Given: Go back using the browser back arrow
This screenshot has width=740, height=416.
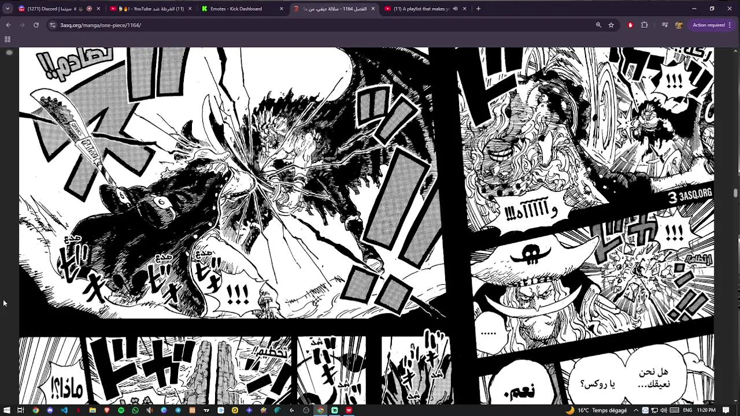Looking at the screenshot, I should point(8,25).
